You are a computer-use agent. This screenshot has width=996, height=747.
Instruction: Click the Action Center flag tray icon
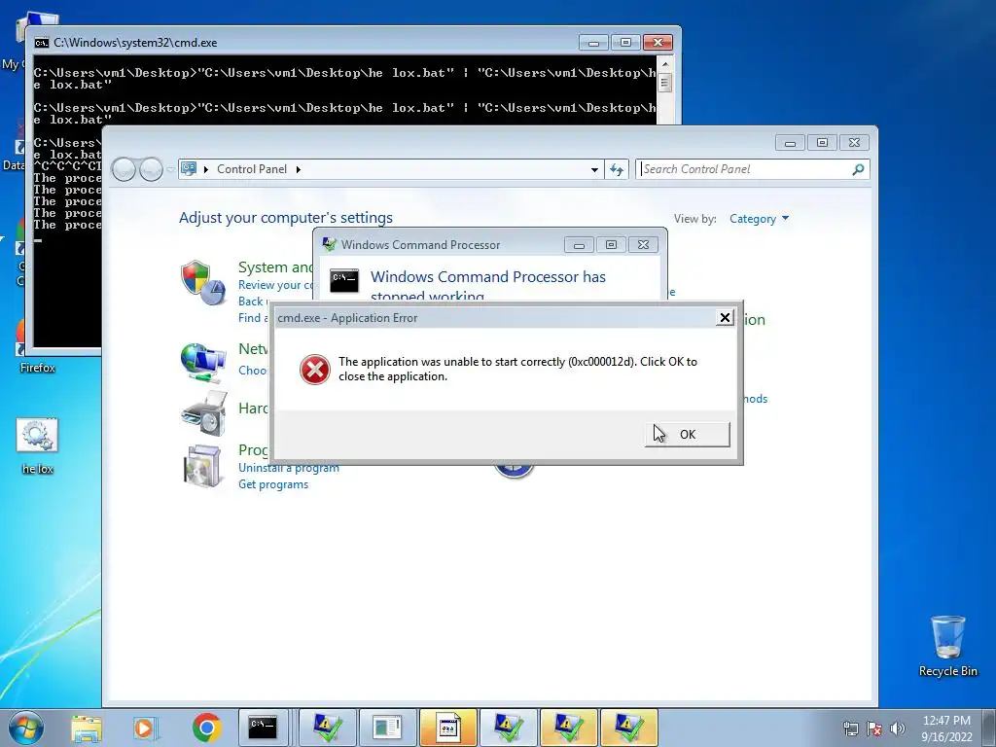(x=874, y=729)
